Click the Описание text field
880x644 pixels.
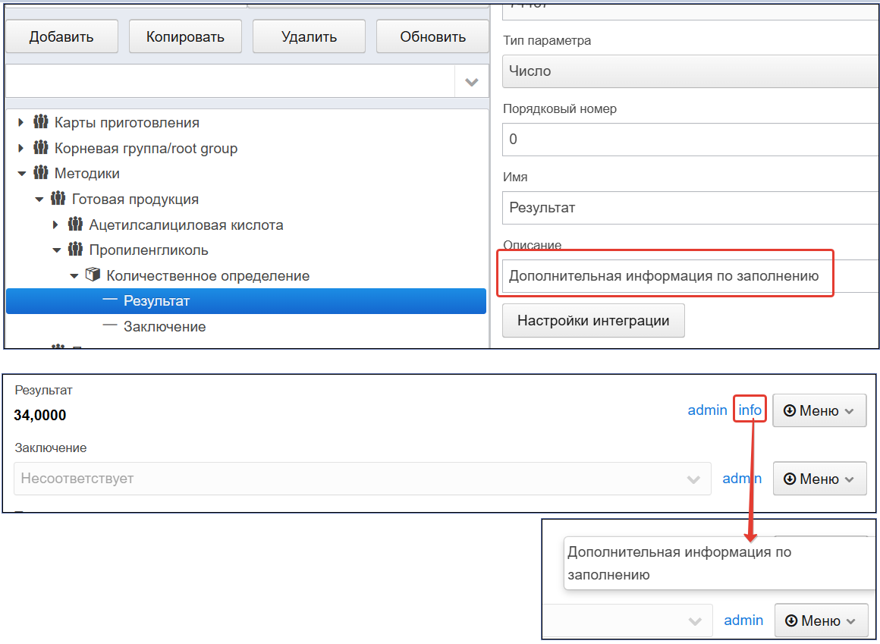coord(691,276)
